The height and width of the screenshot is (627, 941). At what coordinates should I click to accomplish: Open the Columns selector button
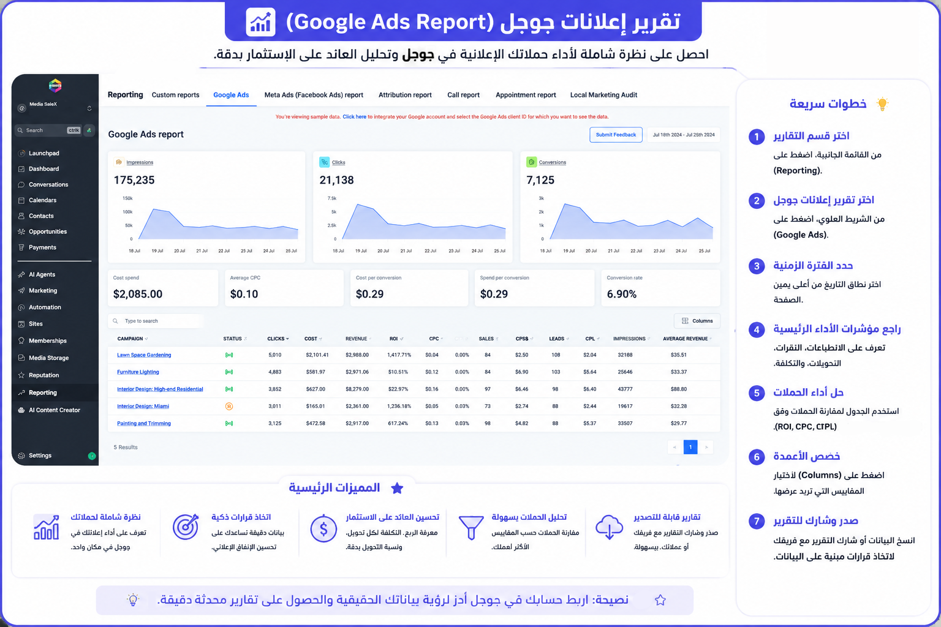coord(697,321)
